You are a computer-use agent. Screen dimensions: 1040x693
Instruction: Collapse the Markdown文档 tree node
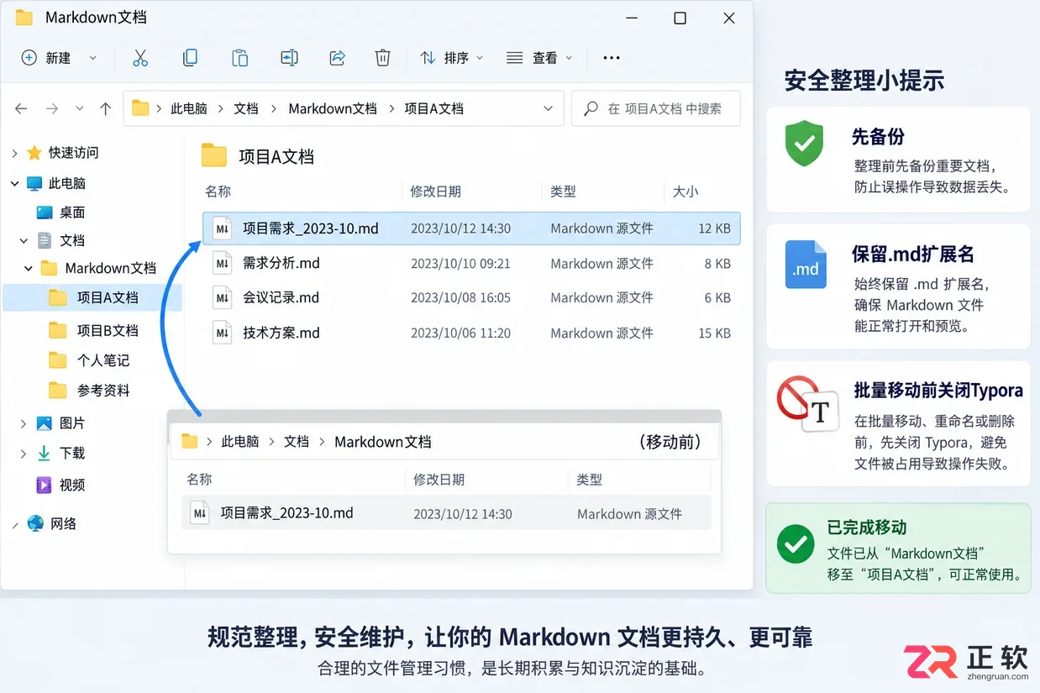[29, 269]
